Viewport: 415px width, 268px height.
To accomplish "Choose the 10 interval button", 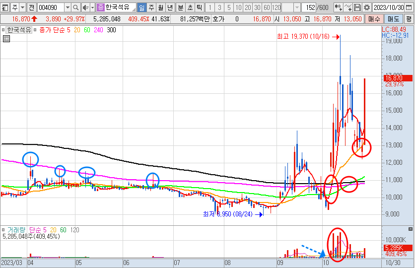I will (x=238, y=7).
